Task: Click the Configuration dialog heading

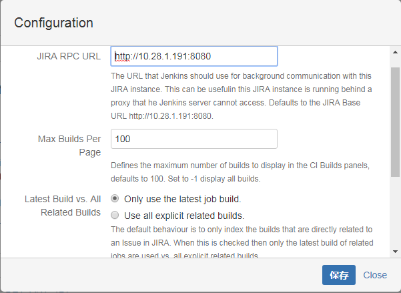Action: (53, 23)
